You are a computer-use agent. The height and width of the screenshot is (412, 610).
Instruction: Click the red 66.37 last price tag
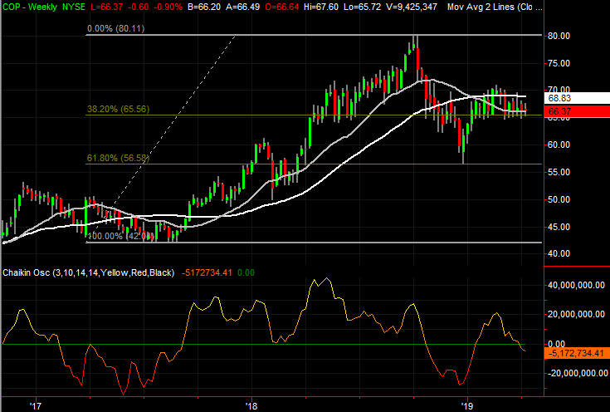(x=558, y=111)
